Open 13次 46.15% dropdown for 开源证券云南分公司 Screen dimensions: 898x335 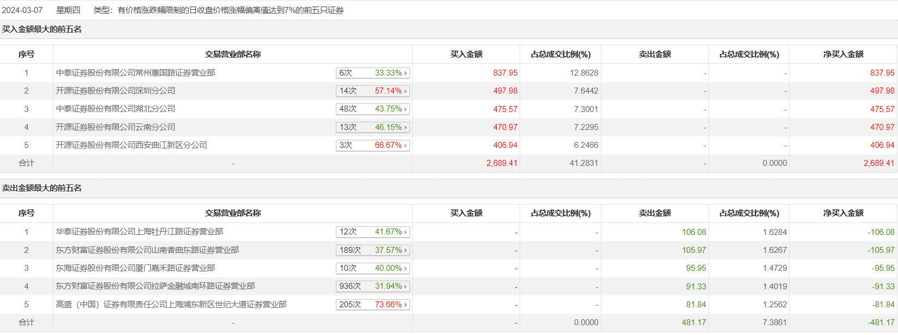click(x=372, y=127)
